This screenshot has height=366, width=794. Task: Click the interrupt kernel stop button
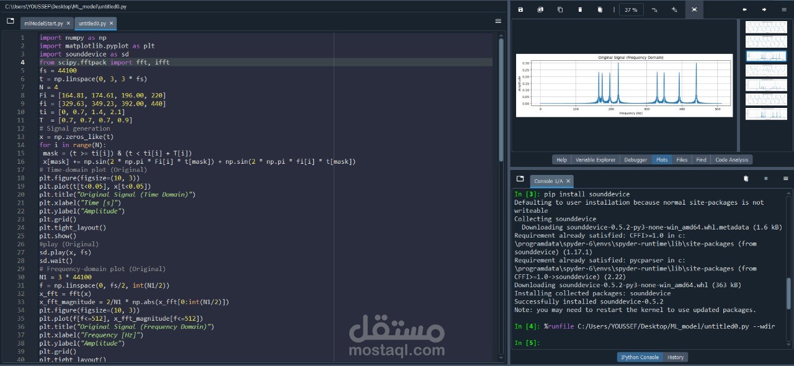coord(766,179)
